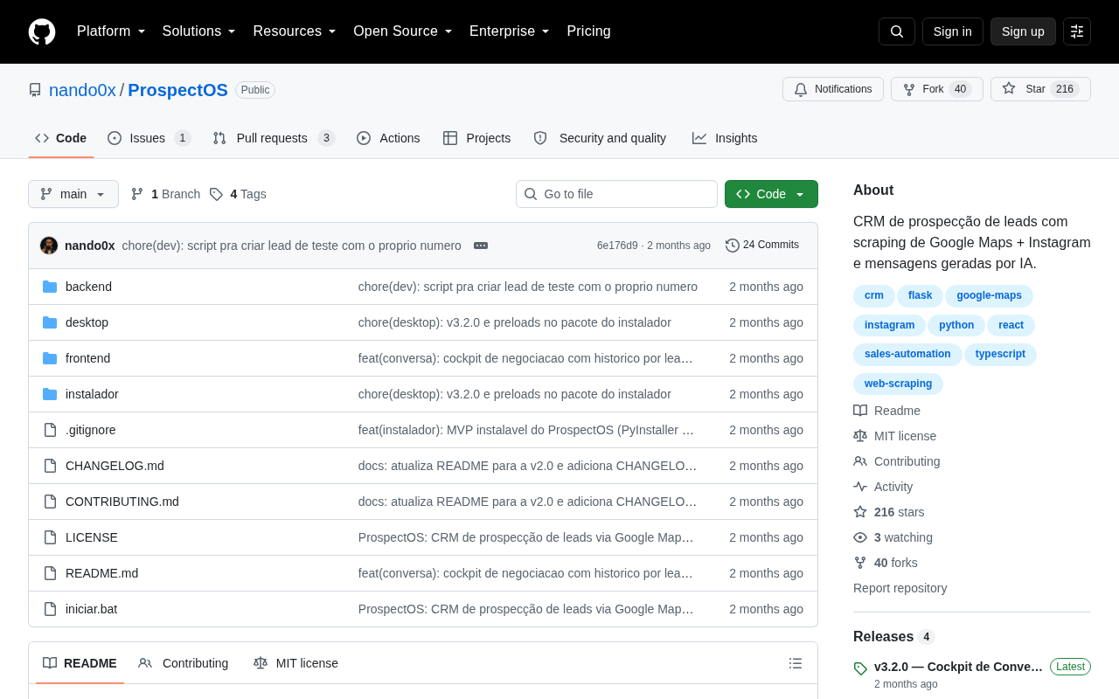This screenshot has width=1119, height=699.
Task: Open the Projects tab
Action: (x=477, y=138)
